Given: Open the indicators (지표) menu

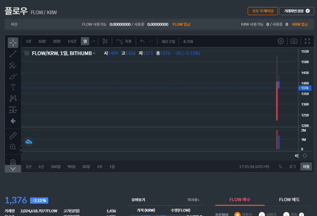Looking at the screenshot, I should tap(124, 41).
